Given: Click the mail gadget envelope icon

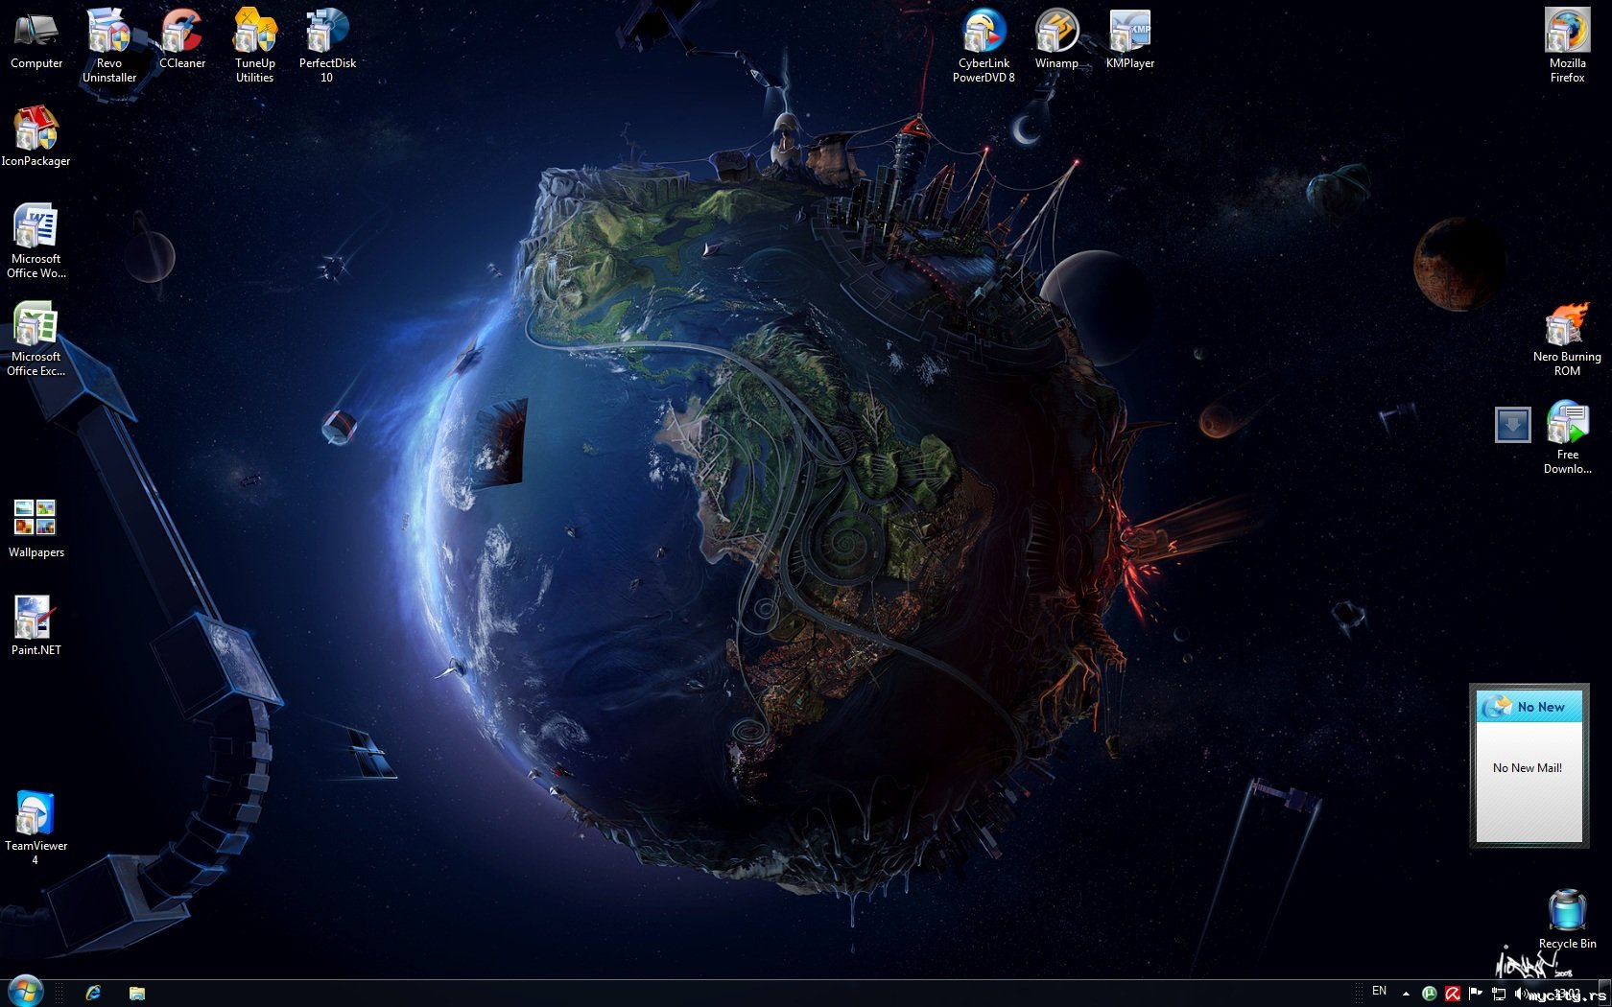Looking at the screenshot, I should tap(1496, 707).
